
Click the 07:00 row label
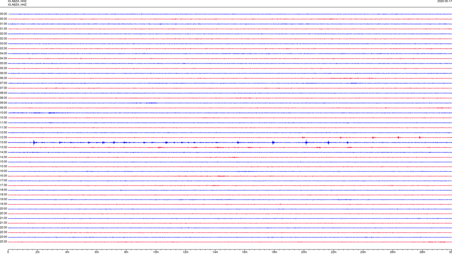[x=3, y=83]
